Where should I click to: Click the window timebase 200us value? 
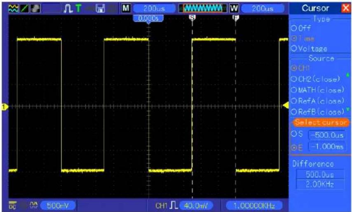[262, 9]
